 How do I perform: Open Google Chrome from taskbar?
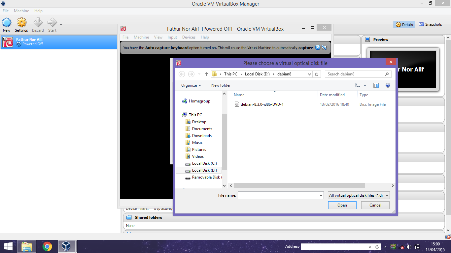[47, 246]
